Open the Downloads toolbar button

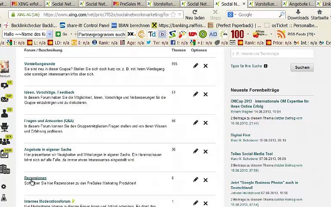(298, 15)
